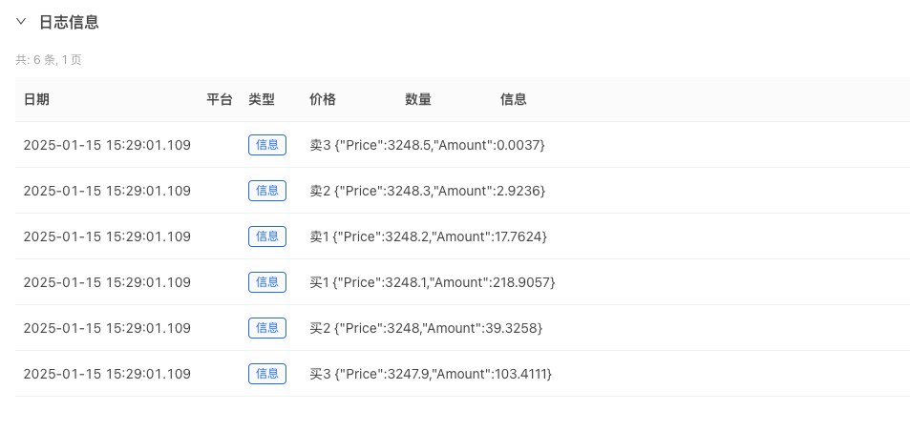910x431 pixels.
Task: Click the 日志信息 section title
Action: tap(69, 22)
